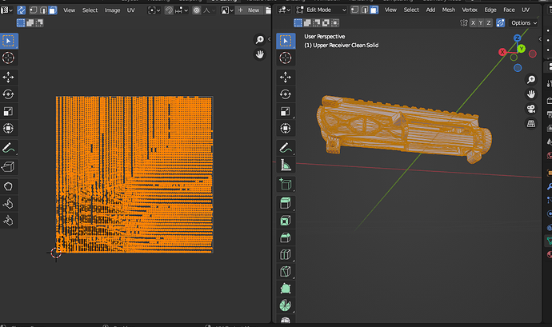Toggle Z axis mirror option
This screenshot has width=552, height=327.
(489, 23)
